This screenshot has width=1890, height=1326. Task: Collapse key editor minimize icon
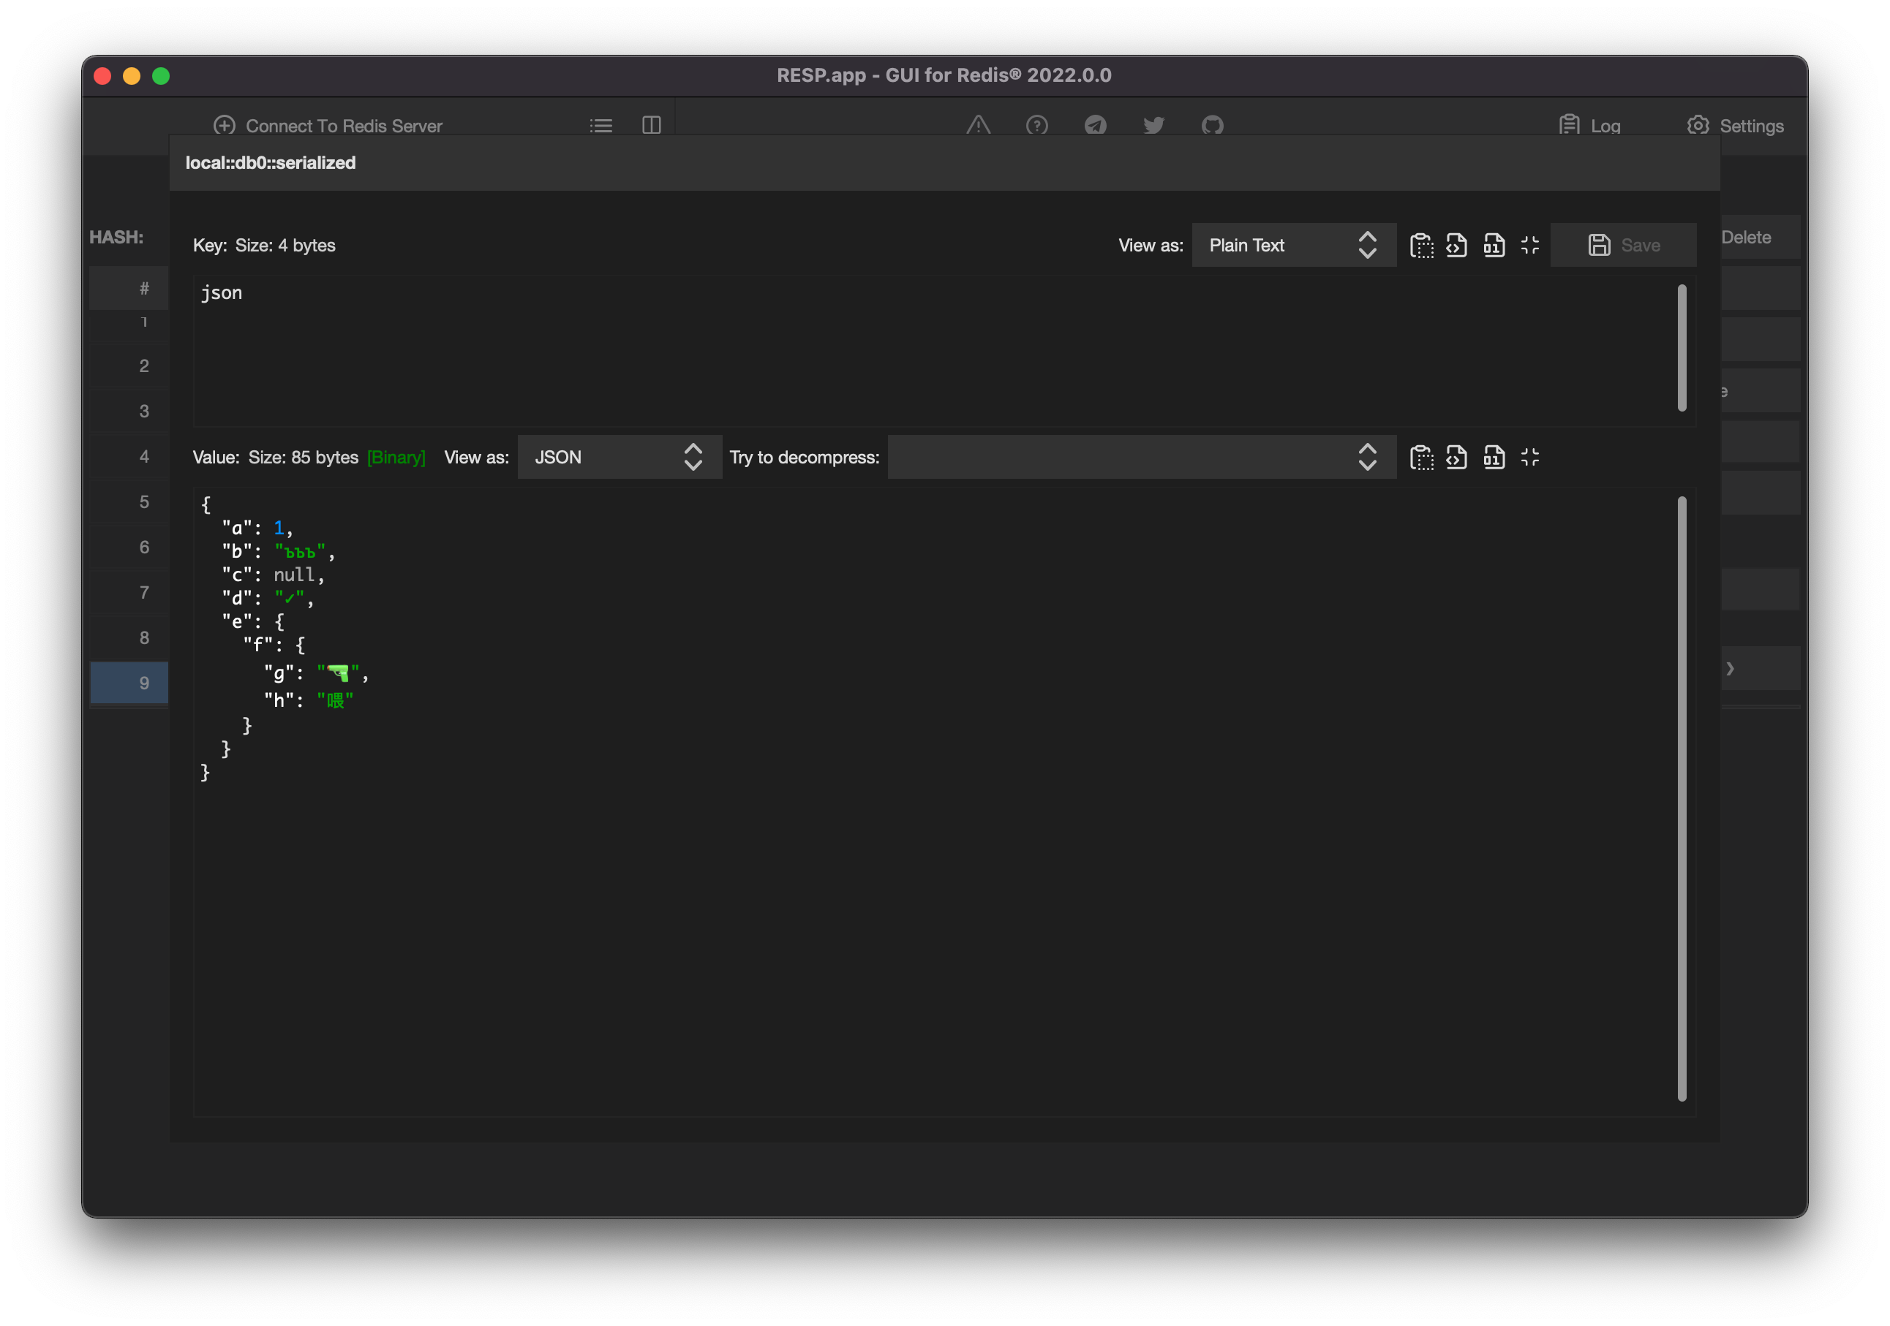[1529, 245]
